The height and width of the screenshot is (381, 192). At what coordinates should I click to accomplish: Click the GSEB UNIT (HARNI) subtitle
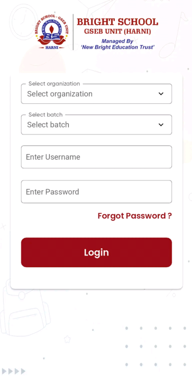117,32
